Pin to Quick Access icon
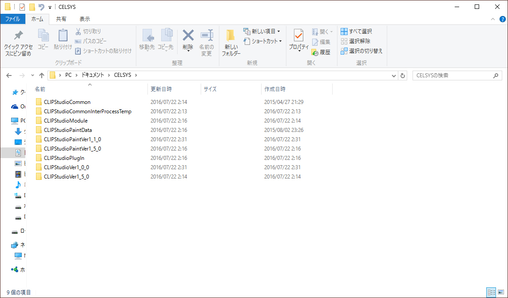Screen dimensions: 508x298 point(19,35)
